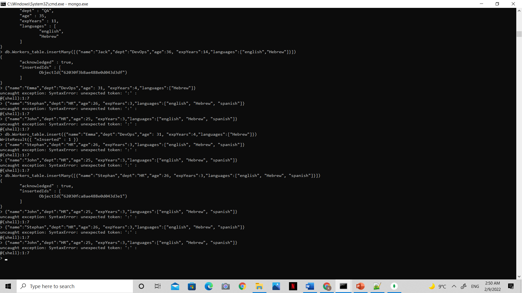The height and width of the screenshot is (293, 522).
Task: Open the clock and date flyout
Action: click(x=492, y=286)
